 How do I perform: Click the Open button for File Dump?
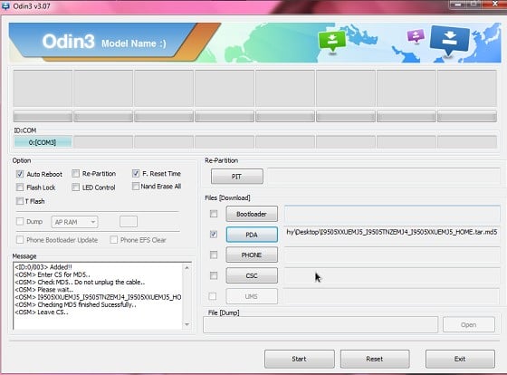469,324
